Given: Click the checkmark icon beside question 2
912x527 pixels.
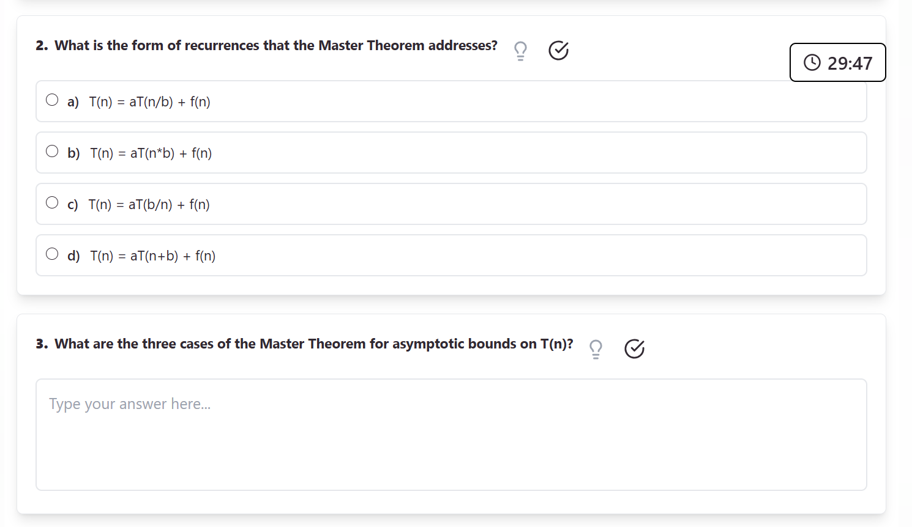Looking at the screenshot, I should pyautogui.click(x=558, y=51).
